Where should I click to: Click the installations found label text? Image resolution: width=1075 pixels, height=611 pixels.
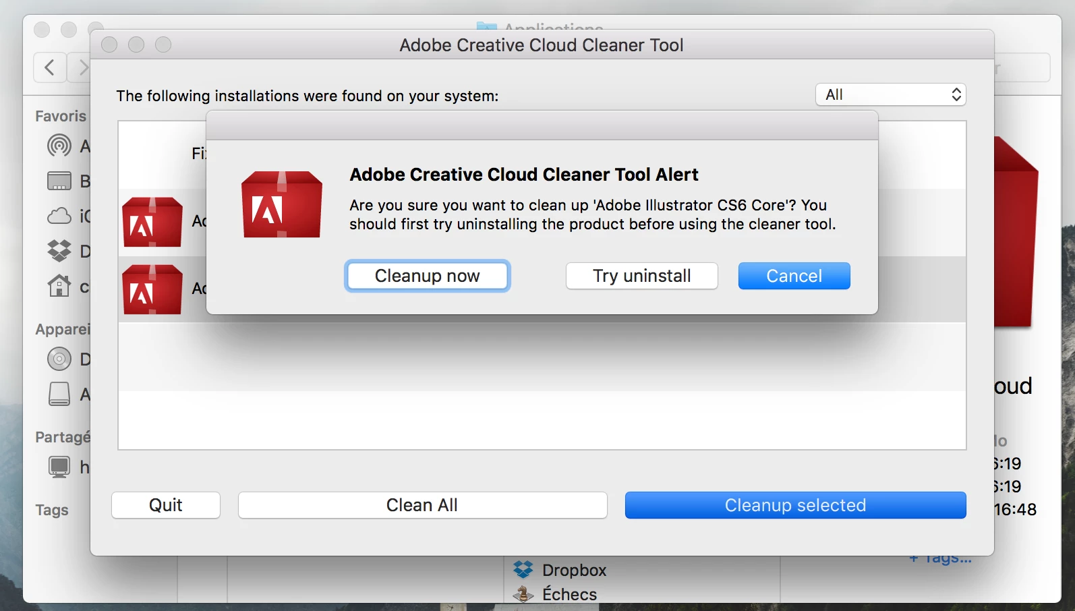pos(308,96)
